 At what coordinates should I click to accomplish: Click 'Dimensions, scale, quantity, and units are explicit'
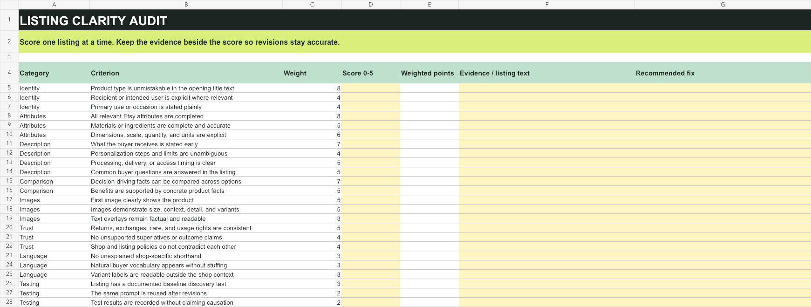tap(158, 135)
